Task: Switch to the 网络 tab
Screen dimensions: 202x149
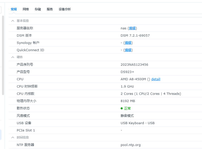Action: (26, 9)
